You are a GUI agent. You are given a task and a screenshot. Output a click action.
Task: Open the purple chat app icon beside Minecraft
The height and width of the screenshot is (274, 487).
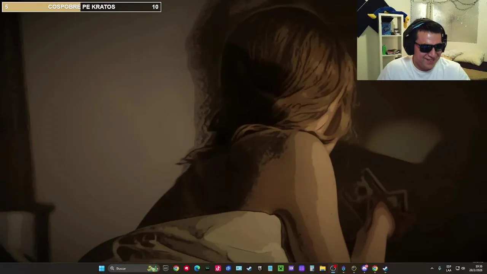(x=291, y=268)
